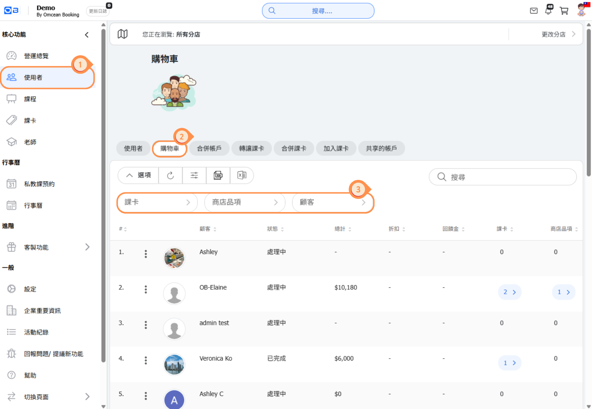Screen dimensions: 592x409
Task: Open the 商店品項 filter dropdown
Action: [244, 202]
